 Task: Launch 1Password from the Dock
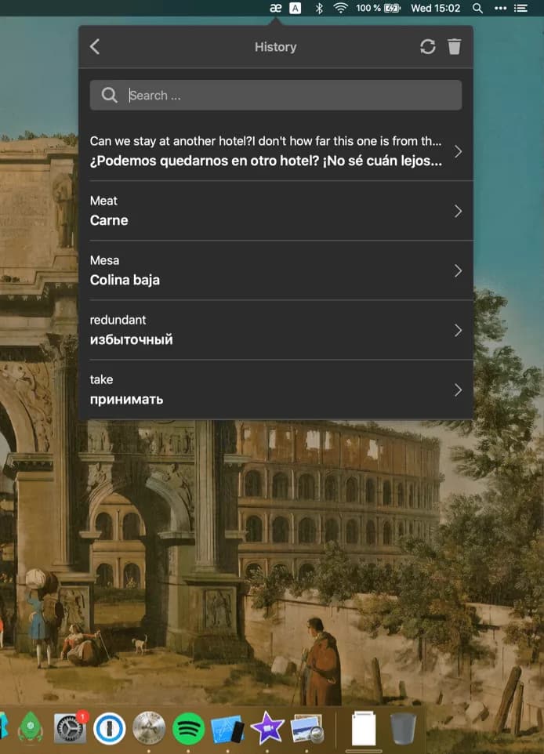pyautogui.click(x=109, y=728)
